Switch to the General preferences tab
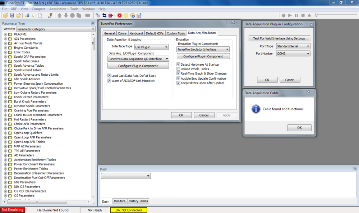This screenshot has width=359, height=213. coord(109,33)
